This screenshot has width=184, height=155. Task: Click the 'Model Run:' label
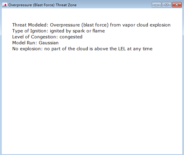tap(25, 43)
